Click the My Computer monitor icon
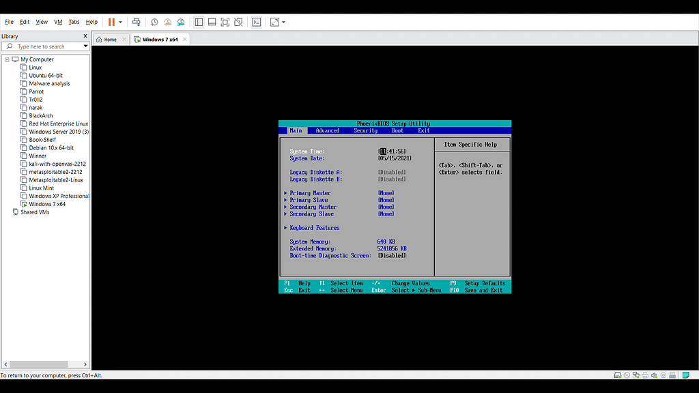This screenshot has height=393, width=699. click(15, 59)
